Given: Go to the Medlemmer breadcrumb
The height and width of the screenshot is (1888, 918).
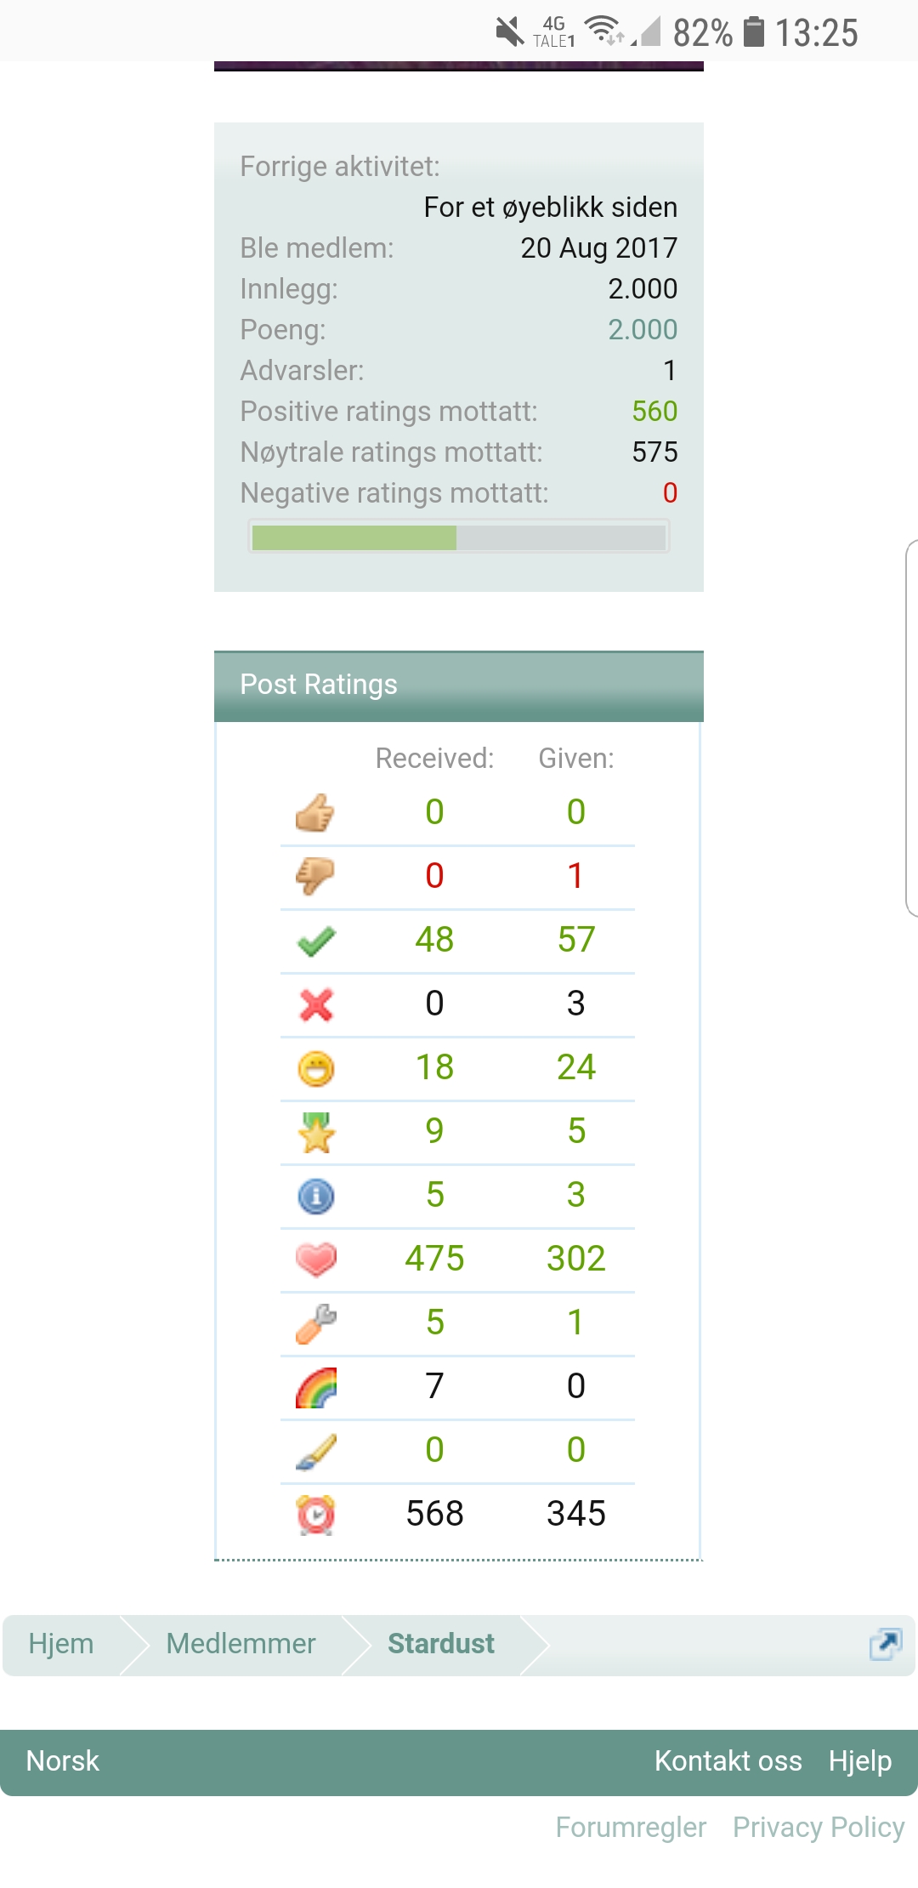Looking at the screenshot, I should pos(241,1644).
